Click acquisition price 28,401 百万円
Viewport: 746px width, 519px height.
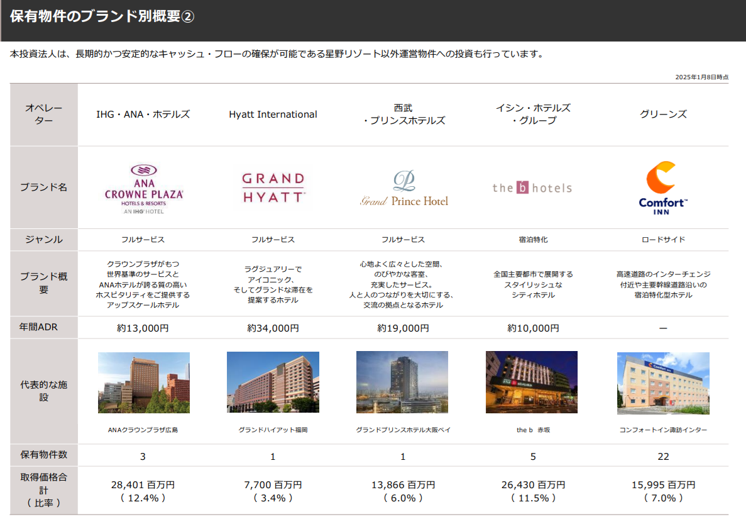click(x=143, y=485)
